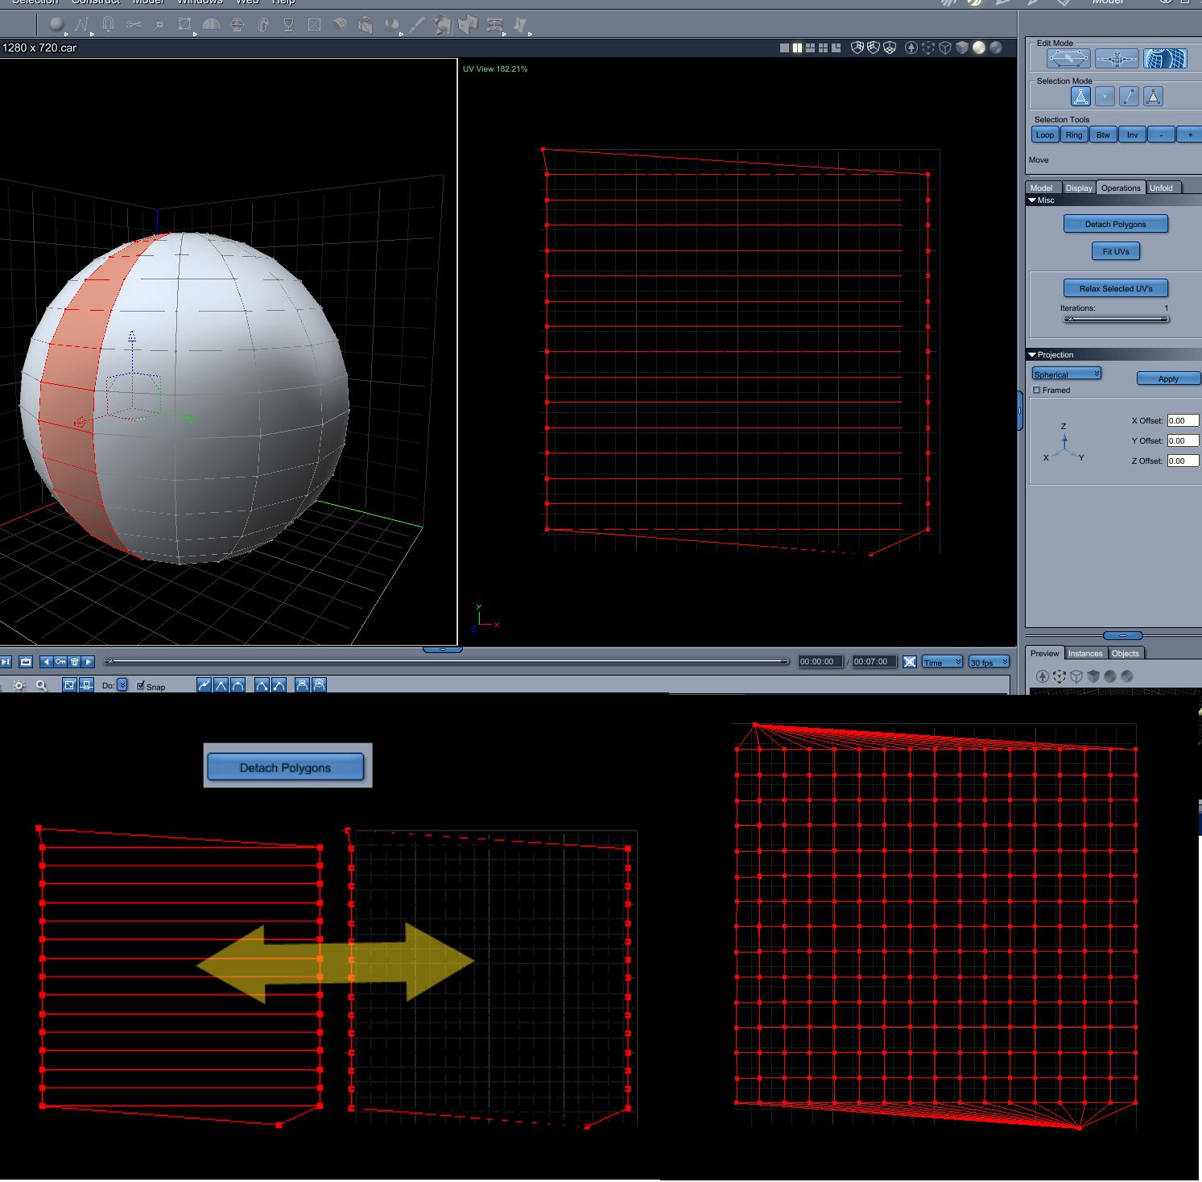Click the trash icon on timeline

point(75,662)
